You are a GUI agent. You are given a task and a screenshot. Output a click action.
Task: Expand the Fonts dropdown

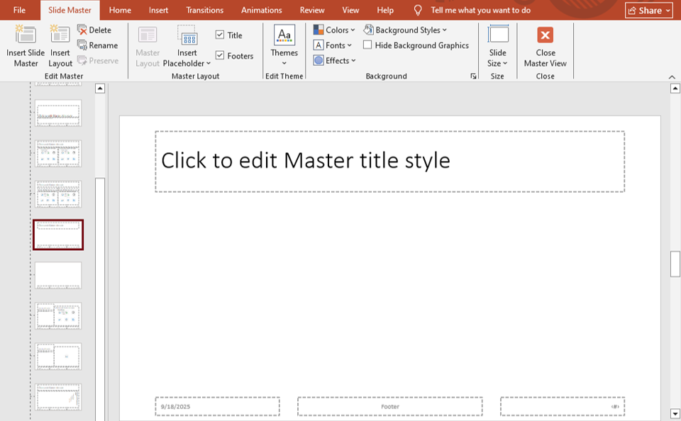click(x=333, y=45)
